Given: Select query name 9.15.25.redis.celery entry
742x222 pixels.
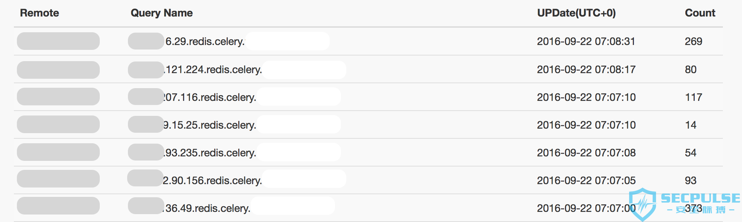Looking at the screenshot, I should [210, 125].
